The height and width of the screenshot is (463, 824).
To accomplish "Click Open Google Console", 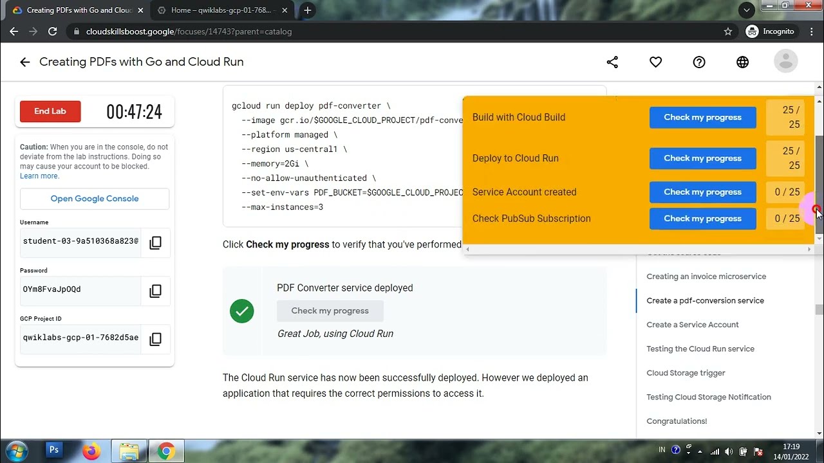I will [x=95, y=199].
